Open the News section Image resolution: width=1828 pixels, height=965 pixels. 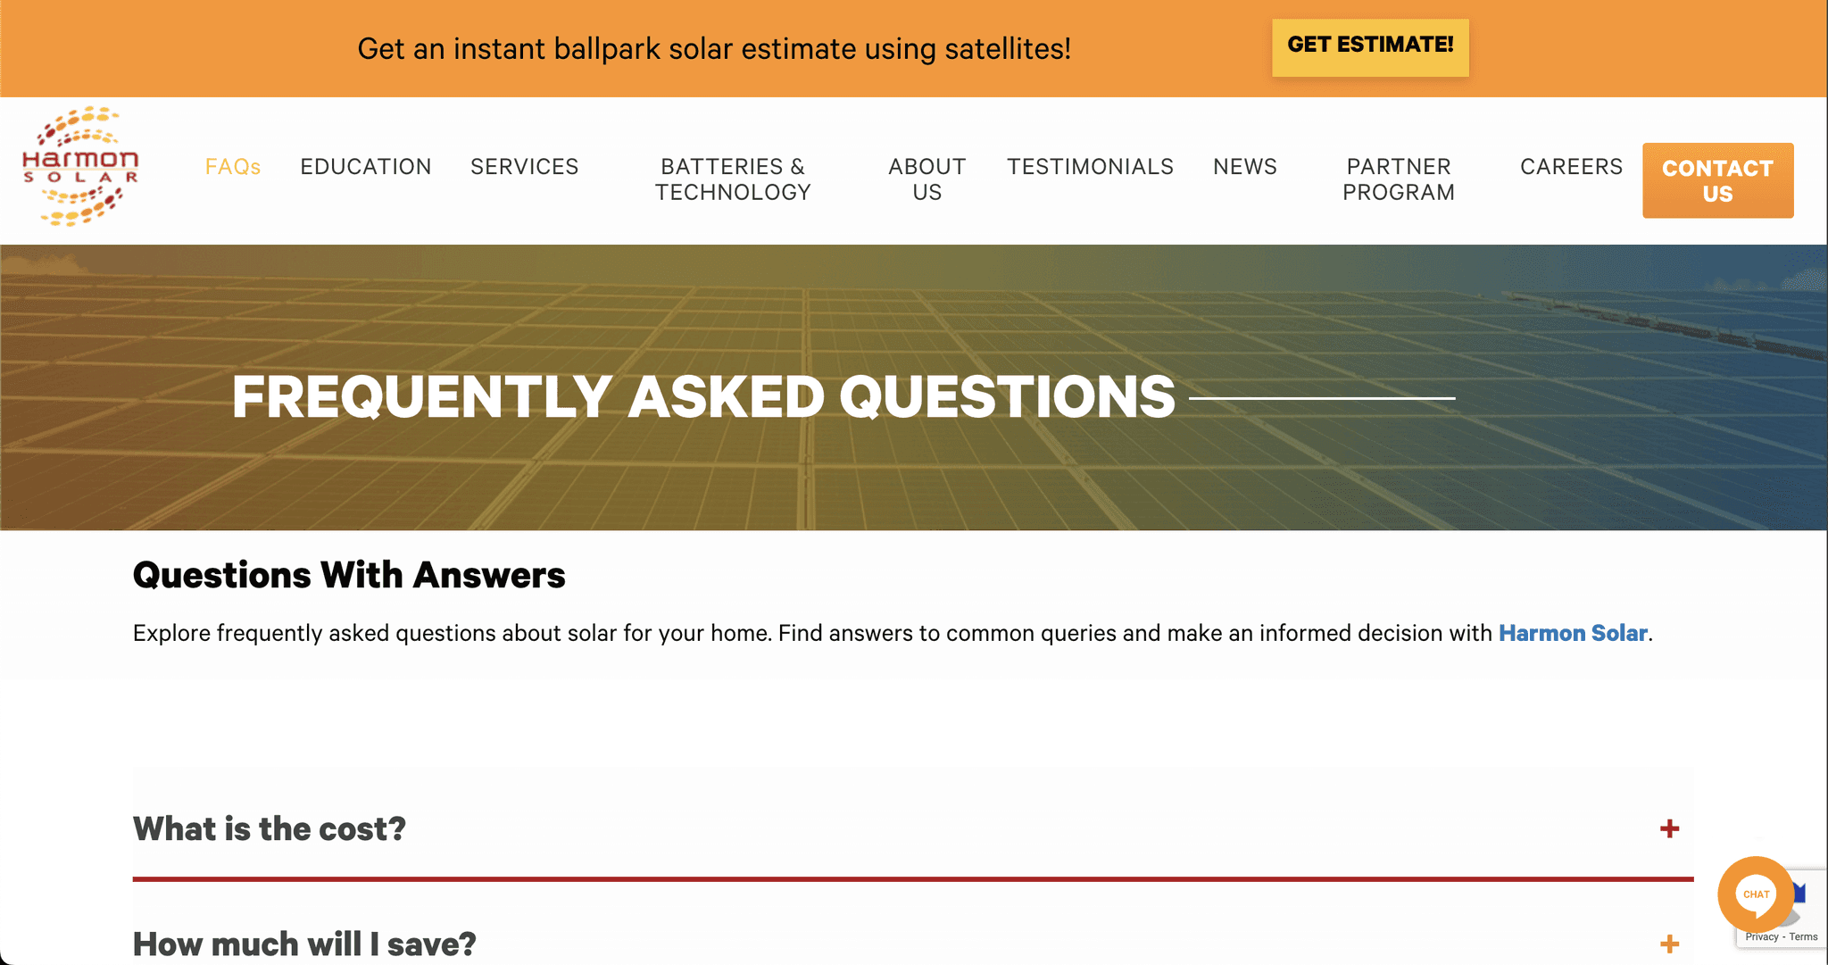tap(1244, 167)
